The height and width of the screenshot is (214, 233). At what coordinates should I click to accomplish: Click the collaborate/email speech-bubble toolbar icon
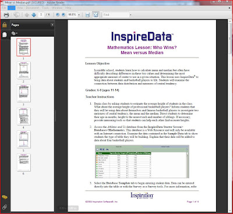point(17,15)
